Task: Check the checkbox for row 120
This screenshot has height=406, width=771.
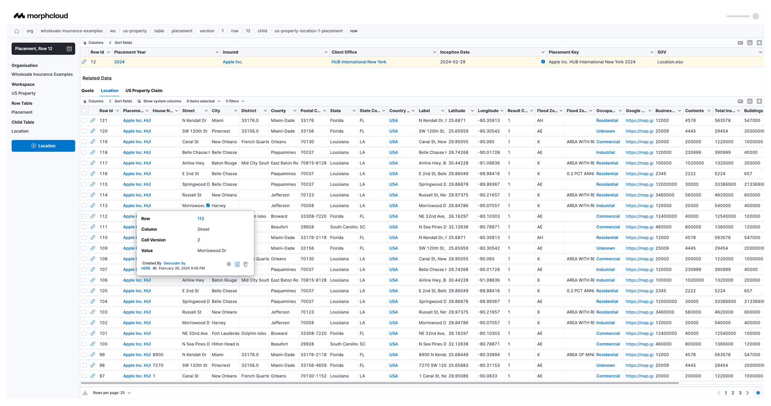Action: coord(84,131)
